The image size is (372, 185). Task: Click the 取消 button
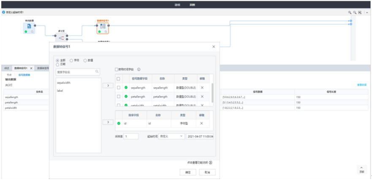tap(207, 172)
